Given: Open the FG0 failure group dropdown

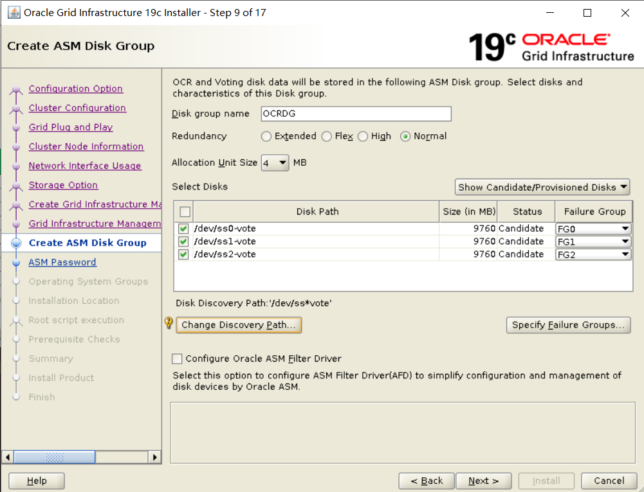Looking at the screenshot, I should tap(593, 229).
